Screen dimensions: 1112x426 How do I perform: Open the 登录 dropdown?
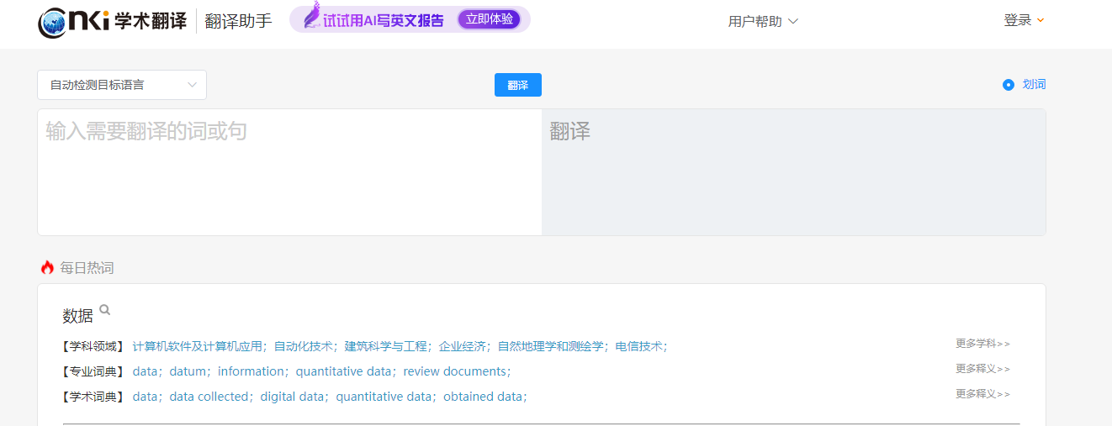1024,20
